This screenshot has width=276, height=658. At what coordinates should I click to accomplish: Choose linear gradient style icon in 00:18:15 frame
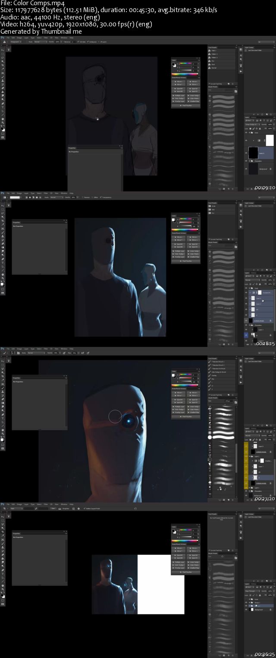pyautogui.click(x=26, y=197)
